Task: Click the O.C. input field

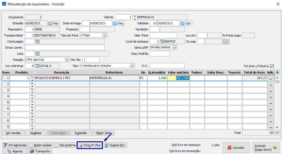Action: pos(167,66)
